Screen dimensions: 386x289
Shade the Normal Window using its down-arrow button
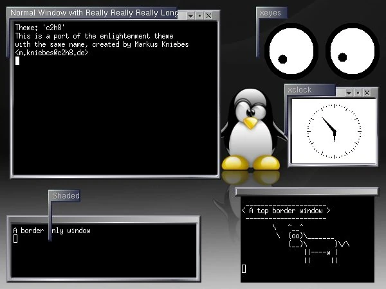tap(190, 16)
